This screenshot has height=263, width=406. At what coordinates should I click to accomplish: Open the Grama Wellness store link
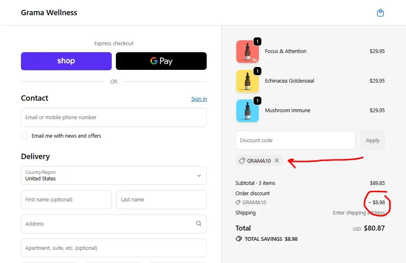[49, 12]
